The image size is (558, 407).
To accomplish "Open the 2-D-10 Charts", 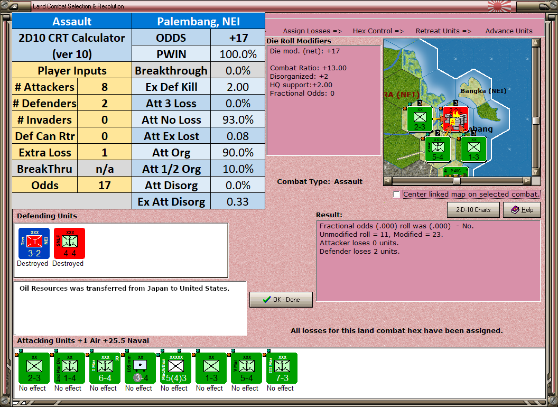I will [x=473, y=210].
